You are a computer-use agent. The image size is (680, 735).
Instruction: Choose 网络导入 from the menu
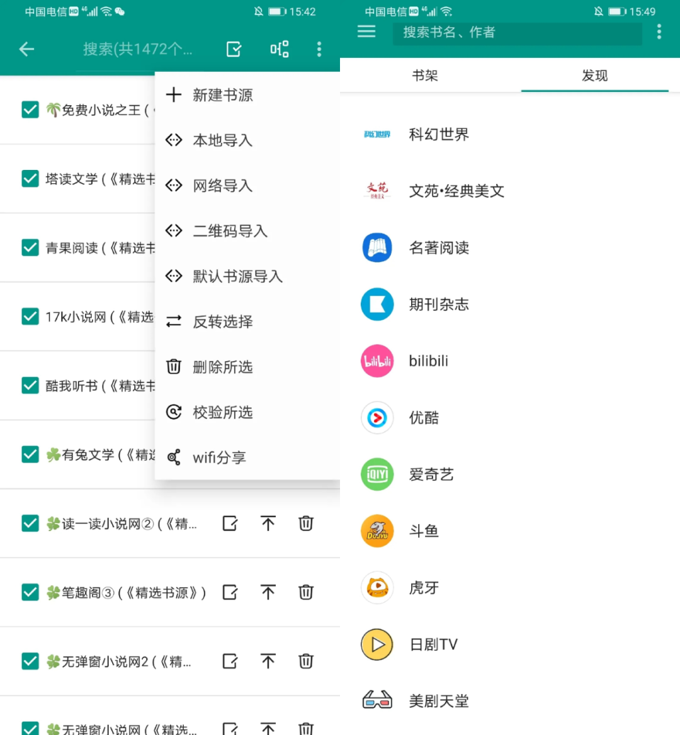point(247,186)
